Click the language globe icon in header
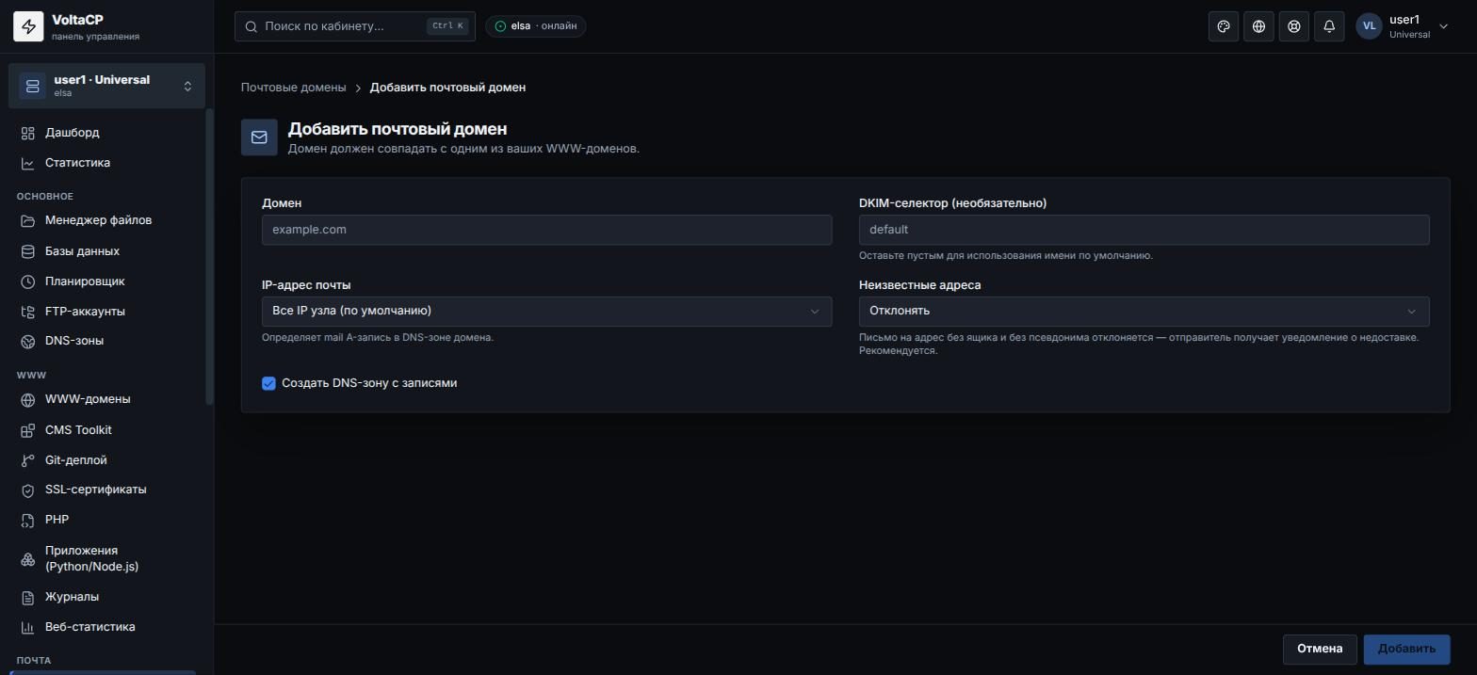 pyautogui.click(x=1258, y=26)
